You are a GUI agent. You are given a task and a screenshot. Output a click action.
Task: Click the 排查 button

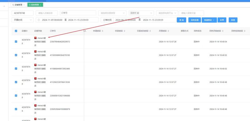(x=233, y=20)
